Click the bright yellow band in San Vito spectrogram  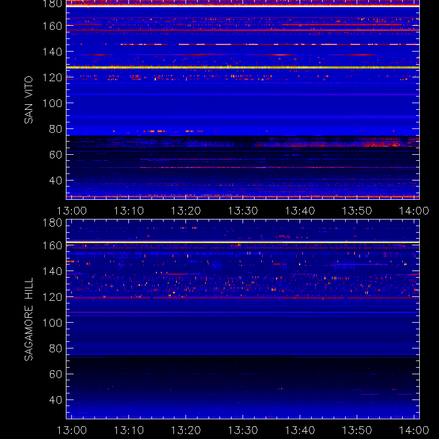click(x=243, y=67)
